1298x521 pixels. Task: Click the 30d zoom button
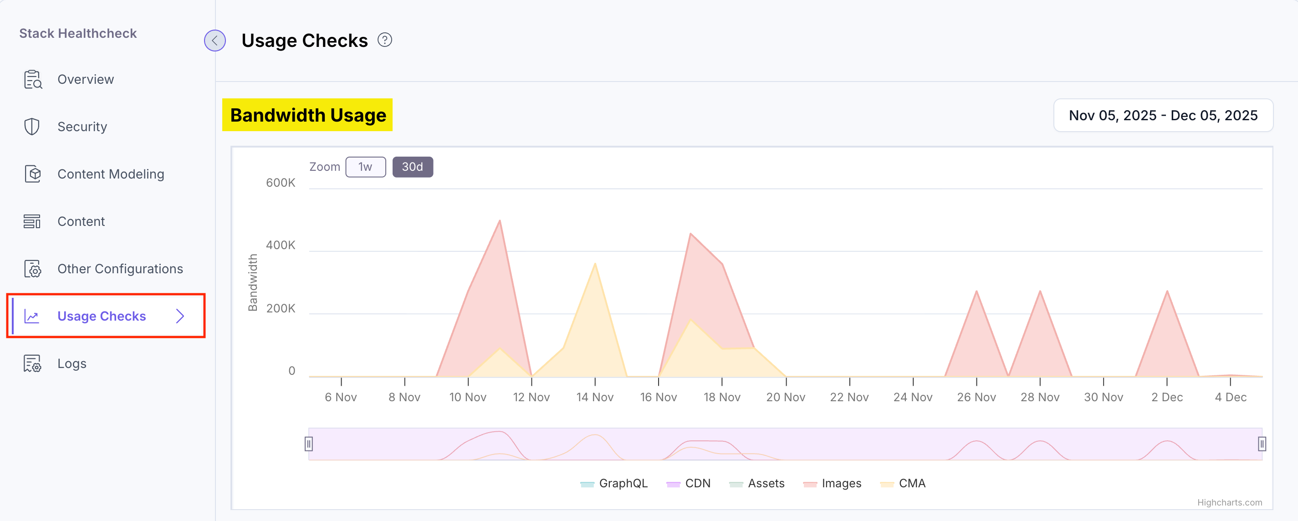pos(413,166)
